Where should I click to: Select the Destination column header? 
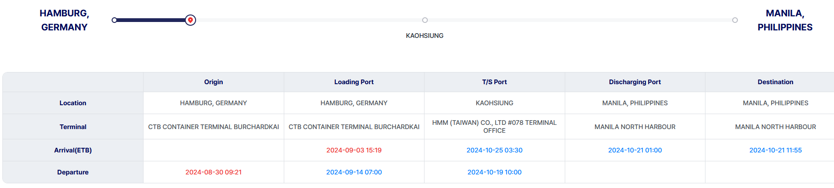coord(775,82)
